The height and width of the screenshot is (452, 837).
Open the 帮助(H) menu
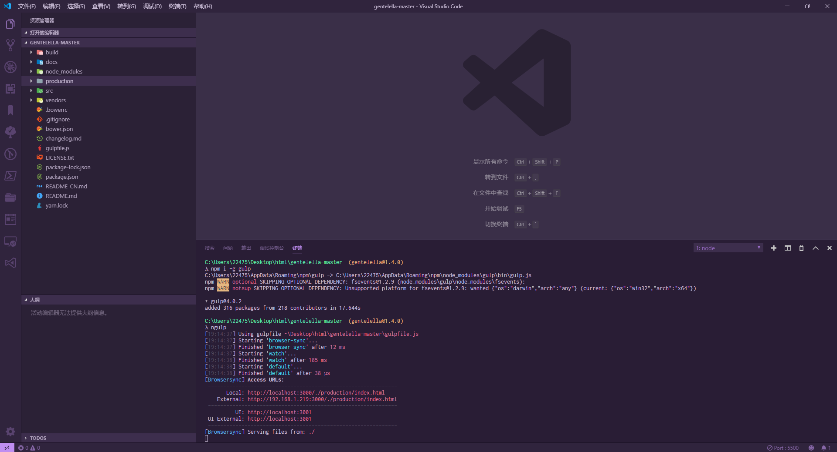coord(203,6)
